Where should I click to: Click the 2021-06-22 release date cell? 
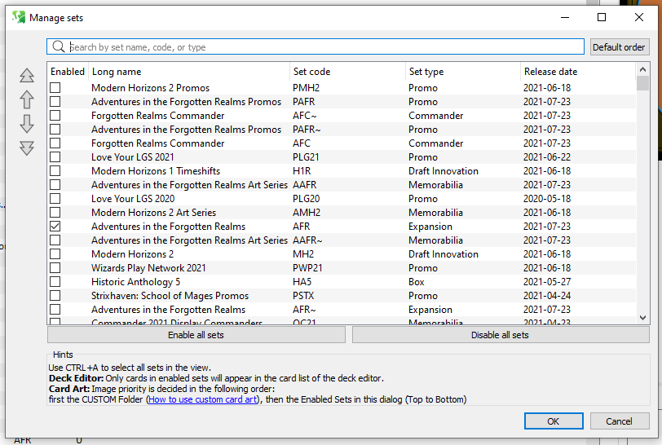(x=547, y=157)
